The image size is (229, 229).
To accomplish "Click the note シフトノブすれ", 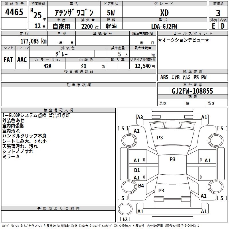I will 18,151.
